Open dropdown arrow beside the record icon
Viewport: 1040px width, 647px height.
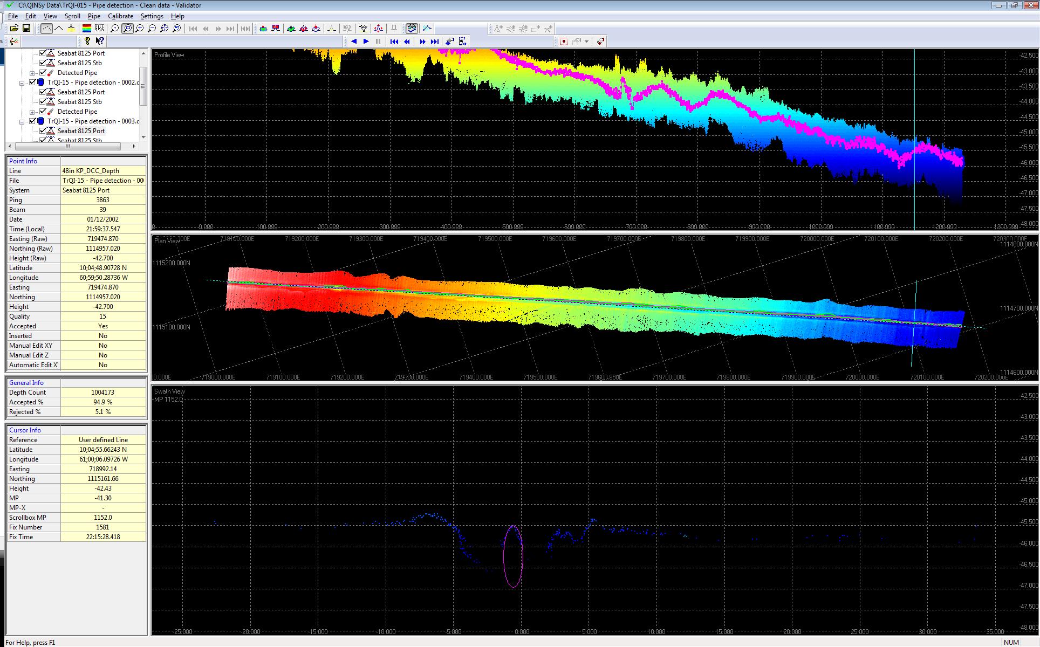pyautogui.click(x=587, y=42)
